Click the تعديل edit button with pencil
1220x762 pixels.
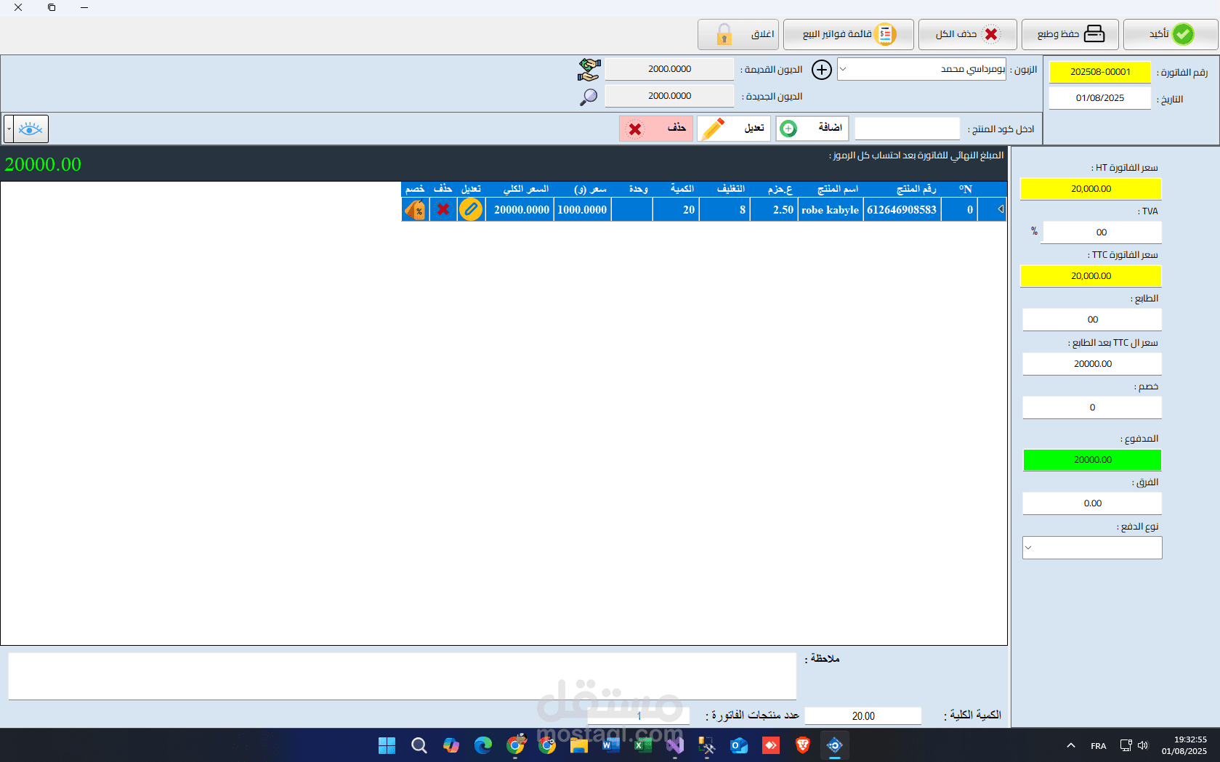tap(734, 129)
